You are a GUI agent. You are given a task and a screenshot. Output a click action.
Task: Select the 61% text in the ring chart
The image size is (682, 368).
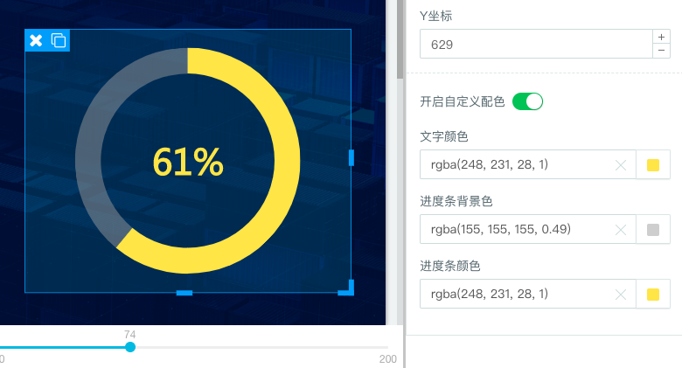[188, 162]
